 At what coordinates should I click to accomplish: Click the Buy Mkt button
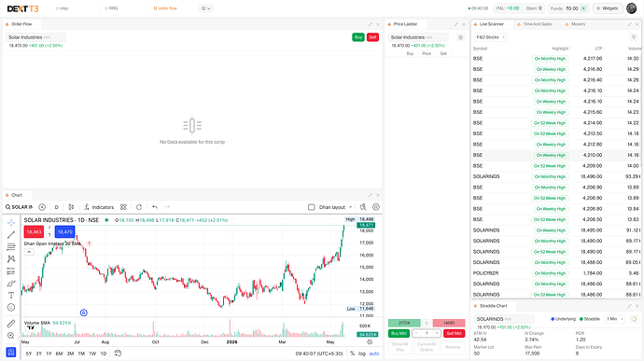[399, 334]
